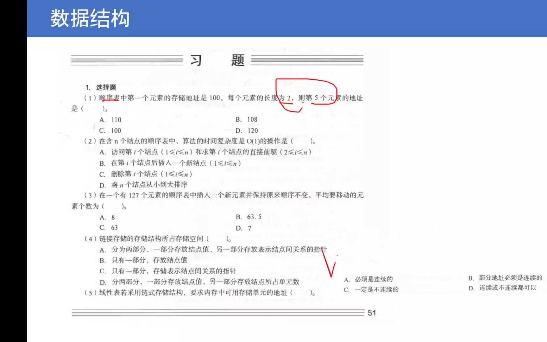The image size is (547, 342).
Task: Select option C 删除第i个结点
Action: coord(146,174)
